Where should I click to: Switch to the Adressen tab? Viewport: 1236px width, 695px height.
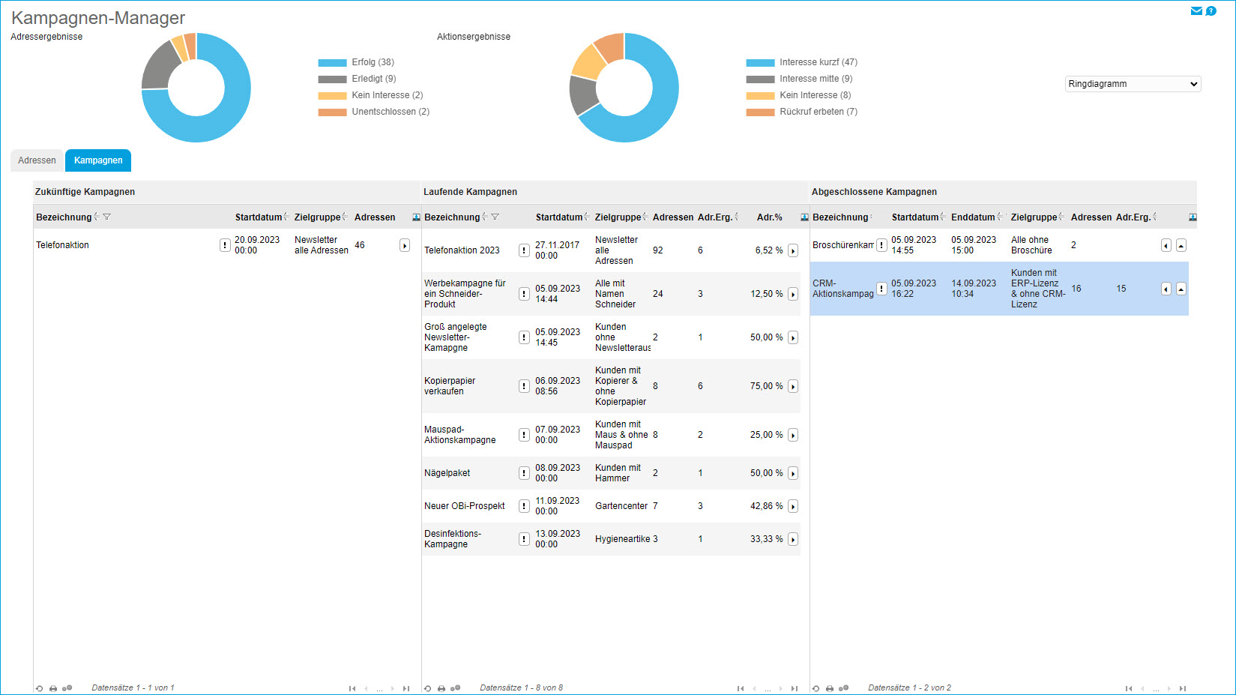(x=37, y=160)
